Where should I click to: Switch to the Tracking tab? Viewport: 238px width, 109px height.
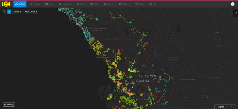tap(35, 4)
